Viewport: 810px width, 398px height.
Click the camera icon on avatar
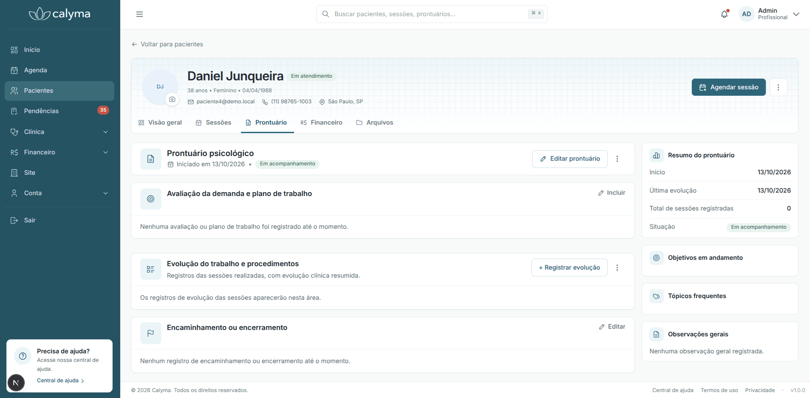point(172,99)
